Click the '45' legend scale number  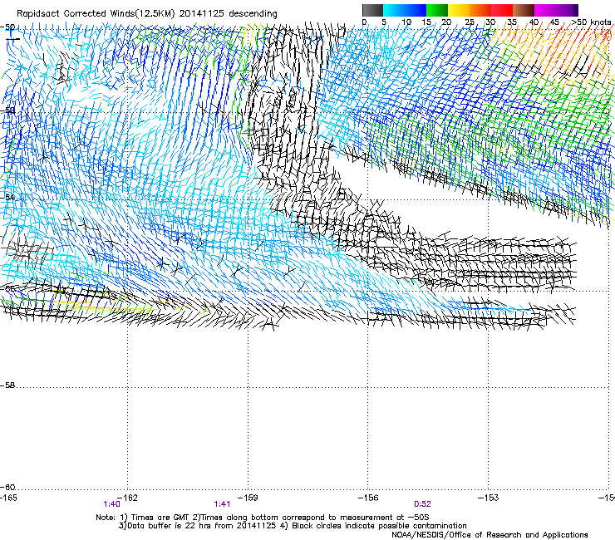[554, 22]
